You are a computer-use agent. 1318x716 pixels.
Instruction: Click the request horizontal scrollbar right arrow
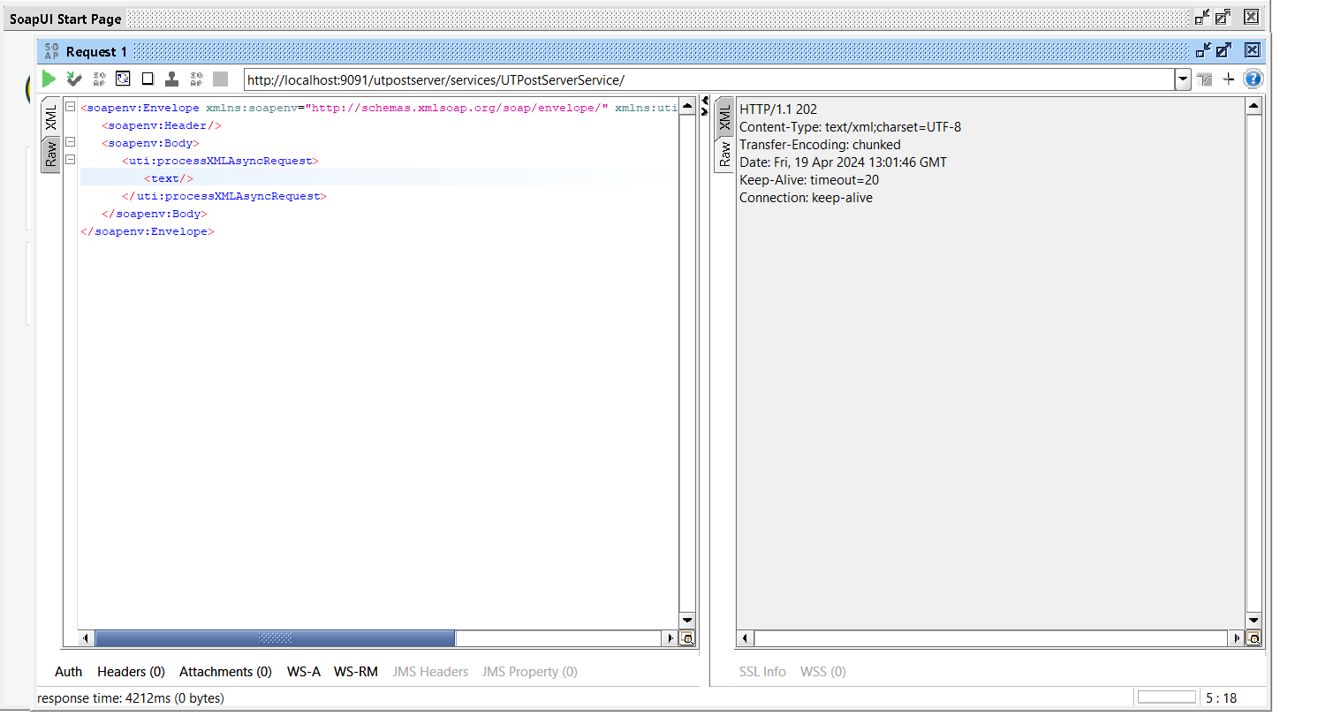[x=669, y=638]
